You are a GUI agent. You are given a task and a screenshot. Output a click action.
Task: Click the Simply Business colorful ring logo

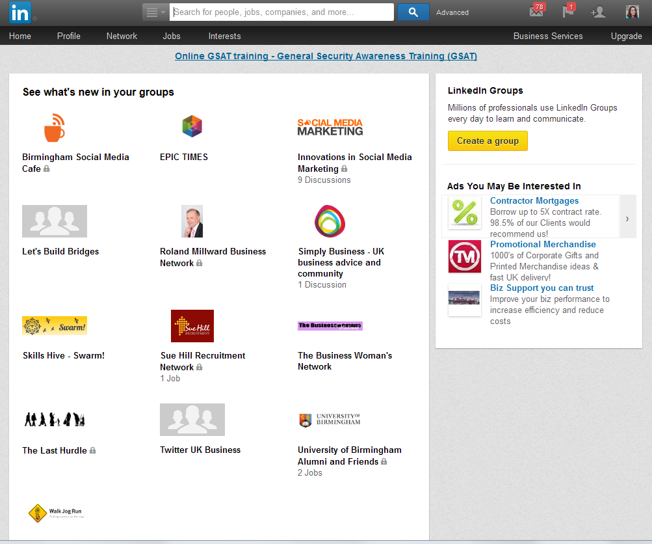click(330, 221)
